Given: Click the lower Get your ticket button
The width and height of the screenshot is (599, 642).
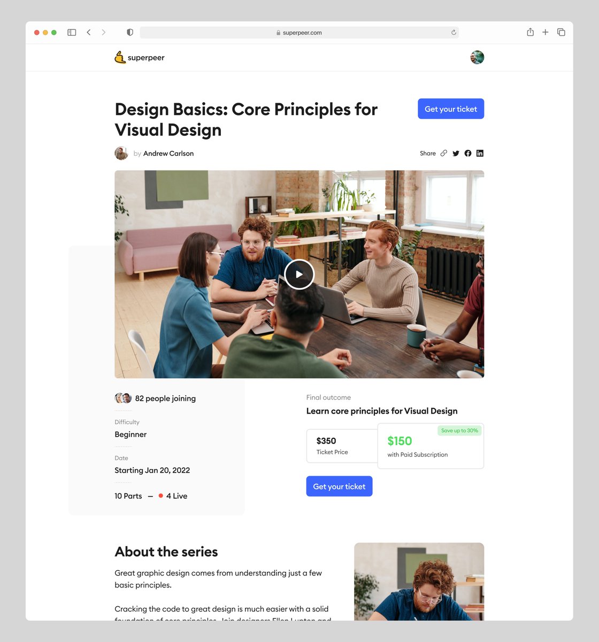Looking at the screenshot, I should (x=339, y=486).
